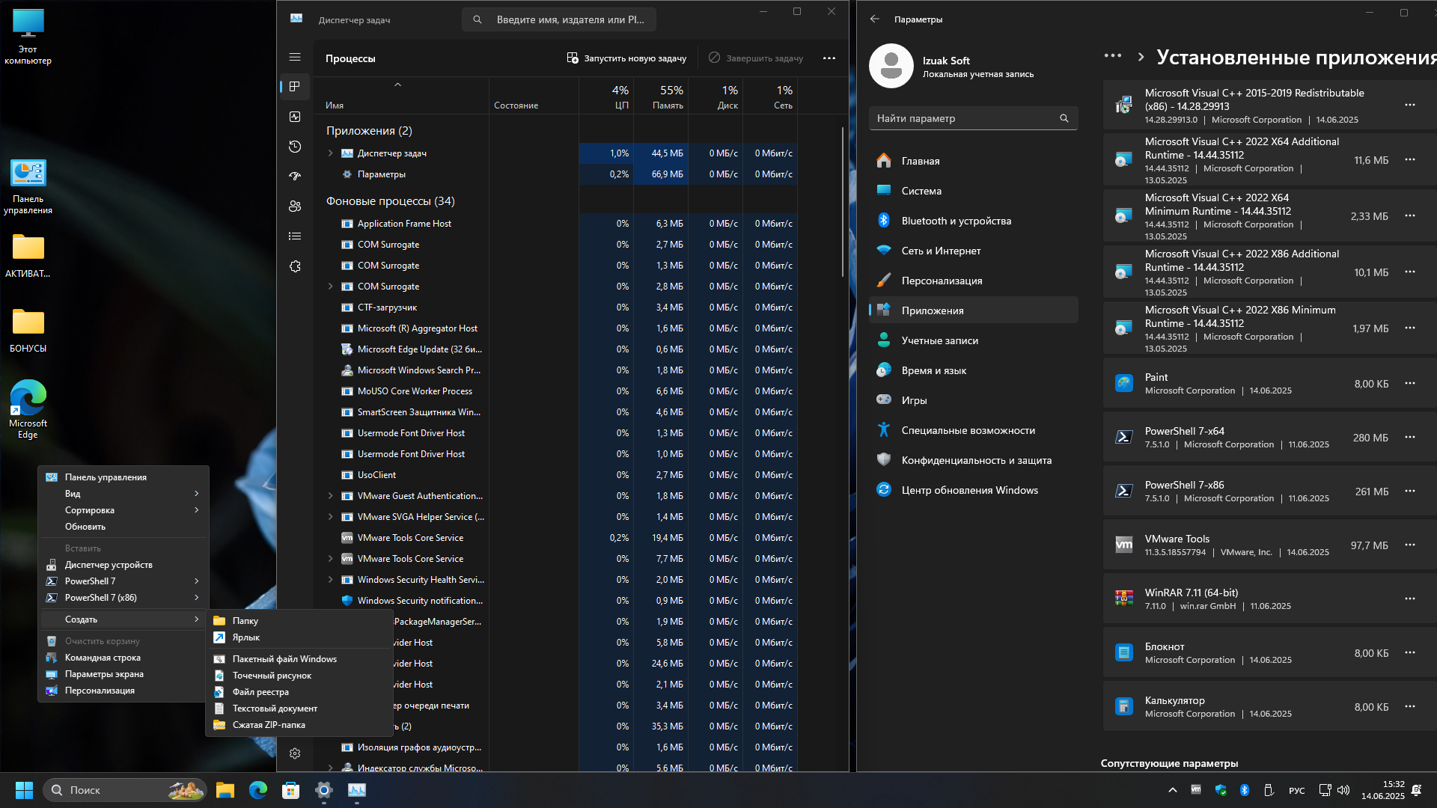Open Система in Settings sidebar
This screenshot has width=1437, height=808.
[x=973, y=191]
